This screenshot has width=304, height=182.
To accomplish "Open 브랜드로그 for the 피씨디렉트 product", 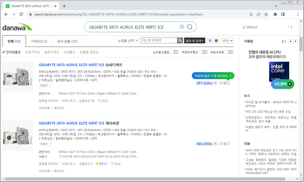I will coord(69,101).
